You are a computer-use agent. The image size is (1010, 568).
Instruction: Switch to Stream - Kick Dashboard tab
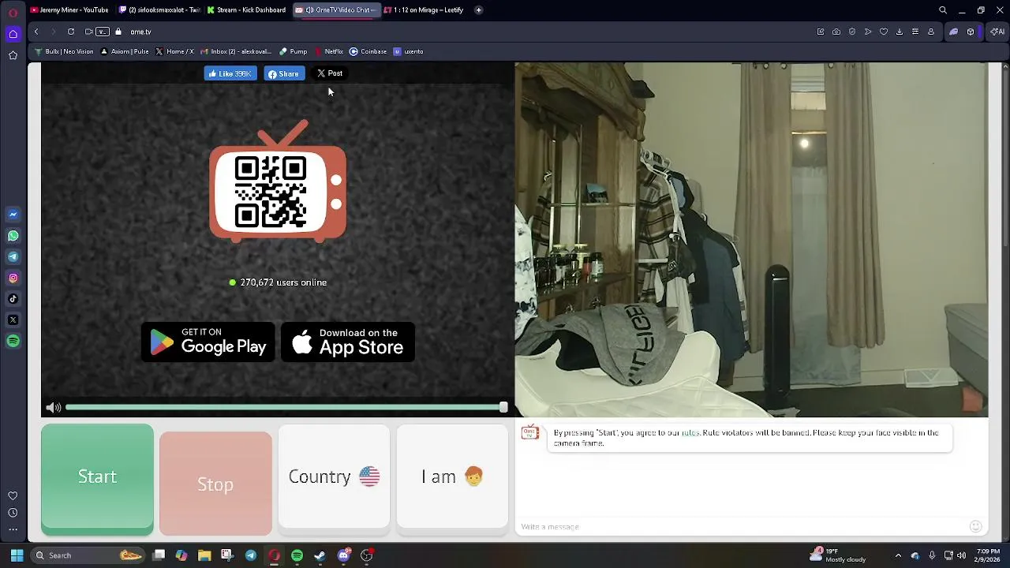(x=247, y=10)
